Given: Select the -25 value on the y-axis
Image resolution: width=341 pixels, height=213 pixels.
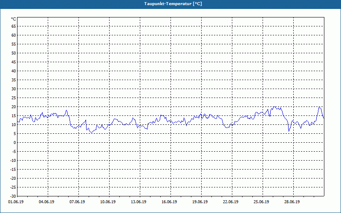Looking at the screenshot, I should (13, 187).
